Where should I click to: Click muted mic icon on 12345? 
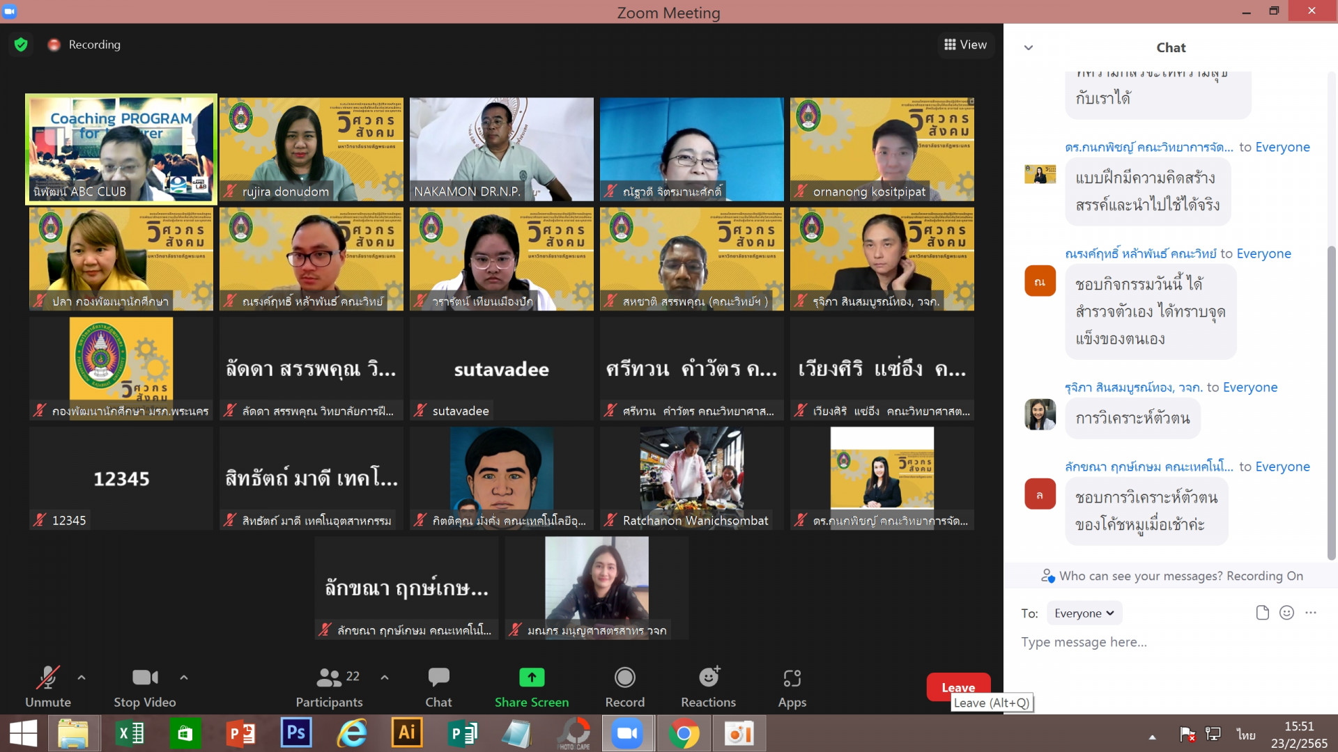[x=40, y=520]
